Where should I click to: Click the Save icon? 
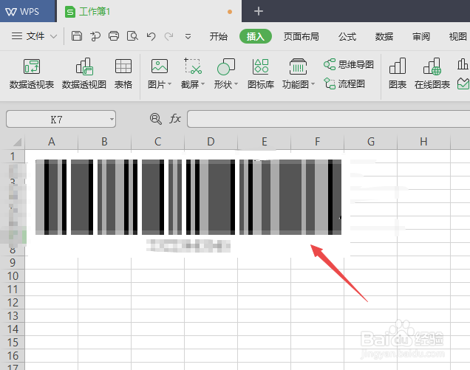click(x=77, y=36)
